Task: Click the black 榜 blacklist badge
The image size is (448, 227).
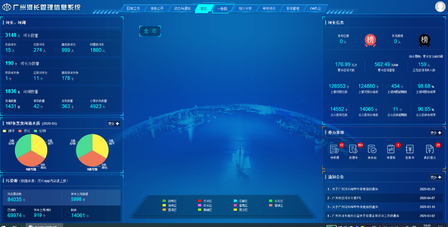Action: pos(424,40)
